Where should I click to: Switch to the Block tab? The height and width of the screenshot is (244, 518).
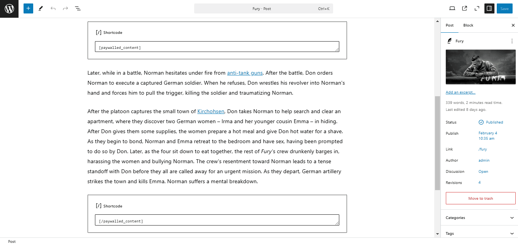tap(468, 25)
